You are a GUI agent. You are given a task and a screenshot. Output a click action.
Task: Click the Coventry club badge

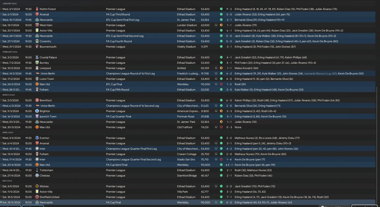pos(37,41)
